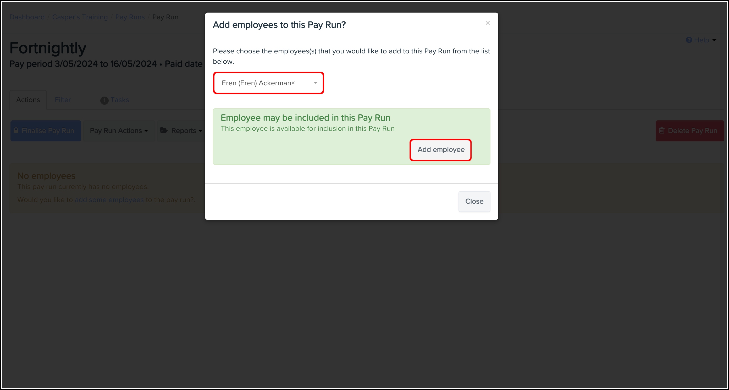Click the add some employees link

109,200
